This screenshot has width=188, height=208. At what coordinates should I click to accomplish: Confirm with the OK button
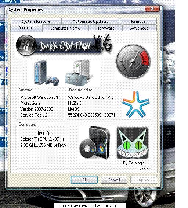pyautogui.click(x=84, y=180)
